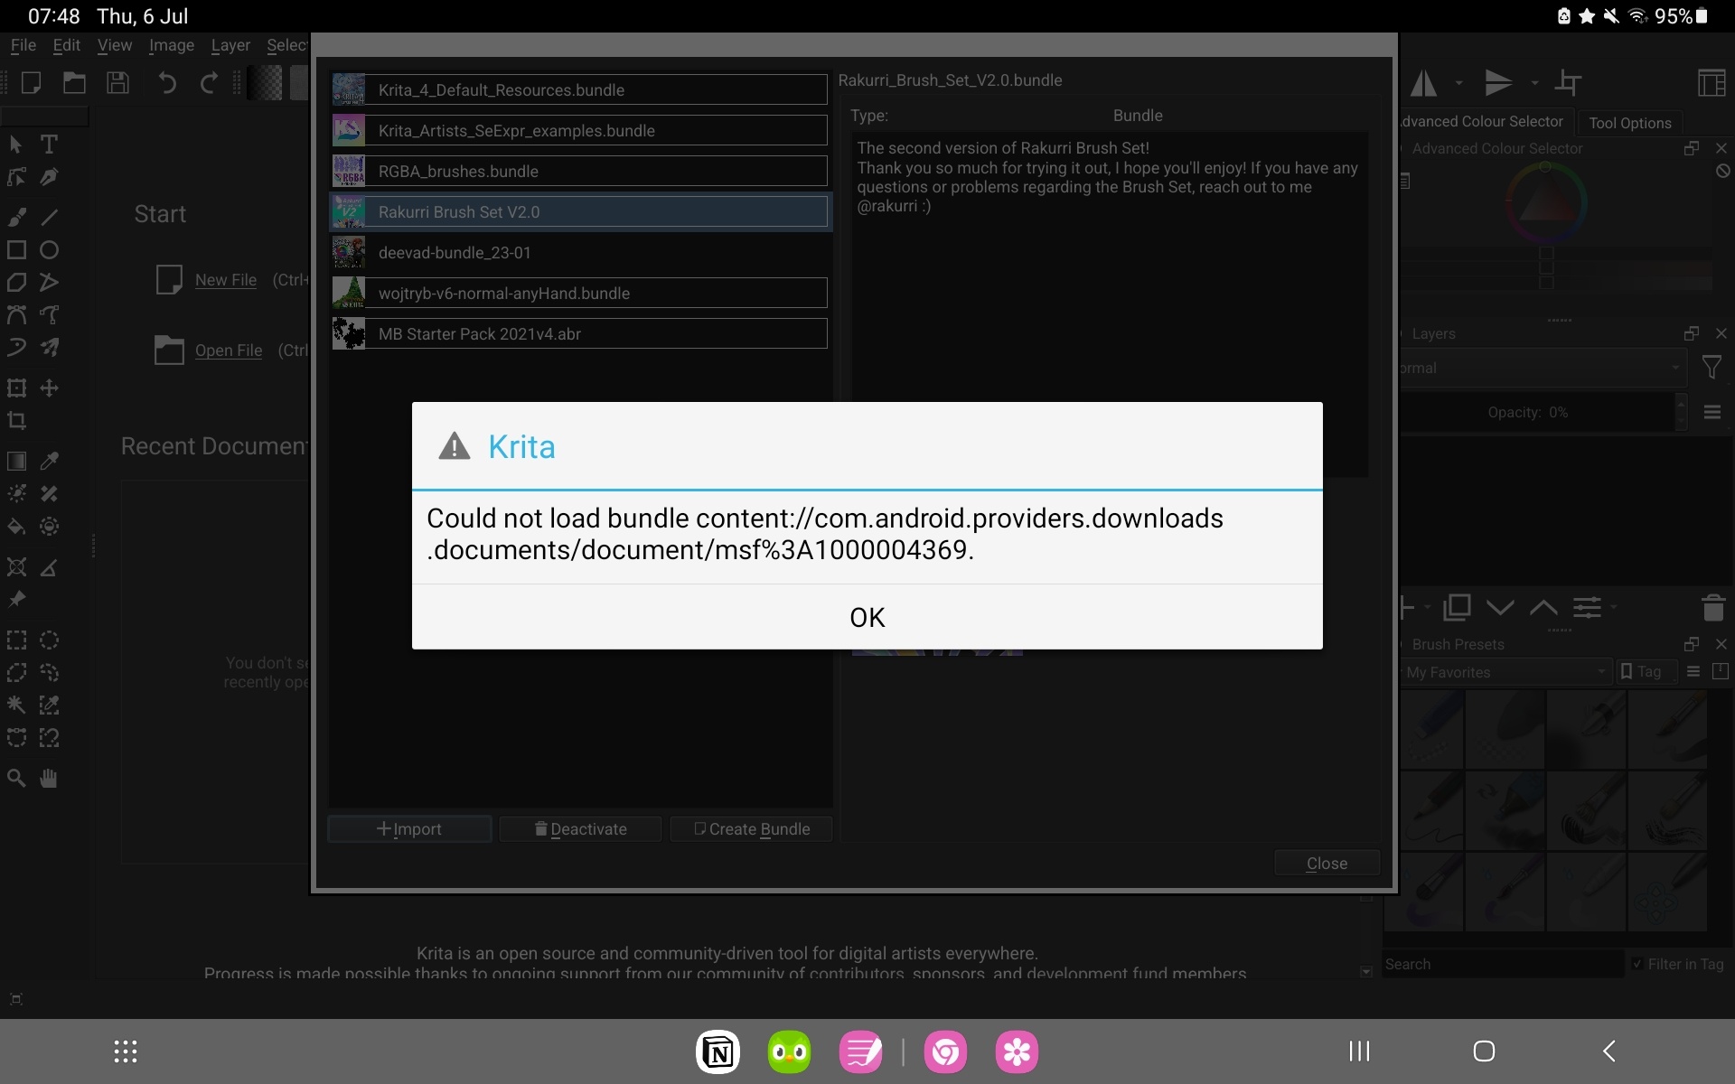Viewport: 1735px width, 1084px height.
Task: Select the Pan hand tool
Action: pos(50,778)
